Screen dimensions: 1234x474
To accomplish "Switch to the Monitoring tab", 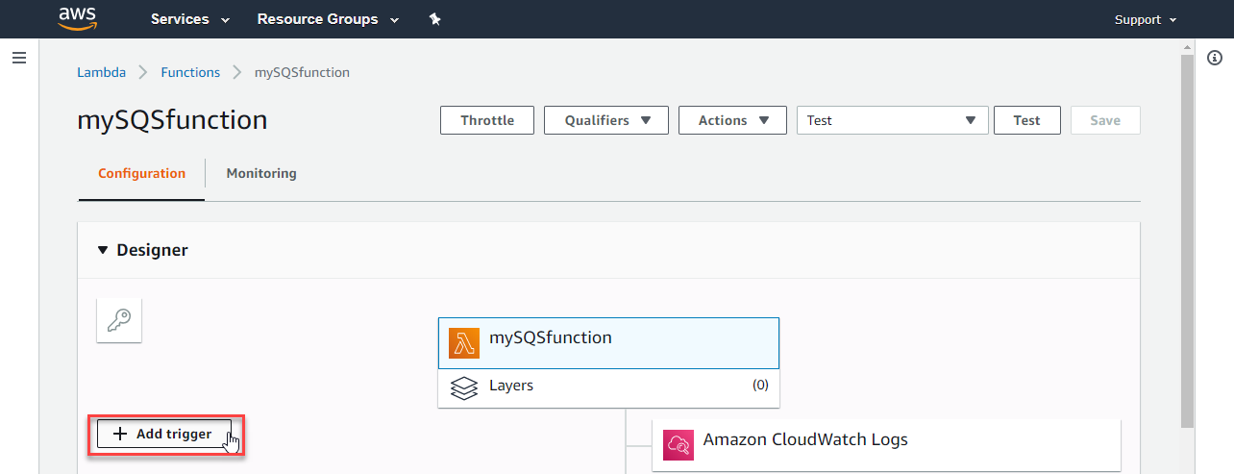I will click(x=261, y=174).
